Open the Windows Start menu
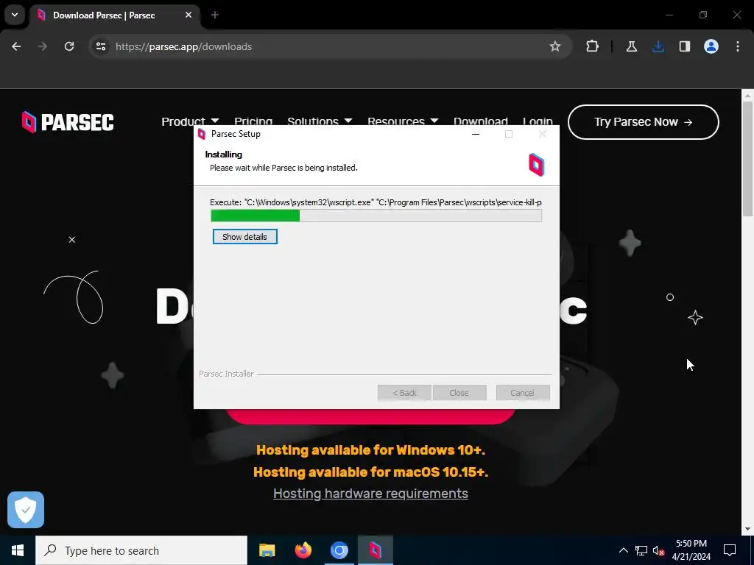Image resolution: width=754 pixels, height=565 pixels. pos(18,550)
